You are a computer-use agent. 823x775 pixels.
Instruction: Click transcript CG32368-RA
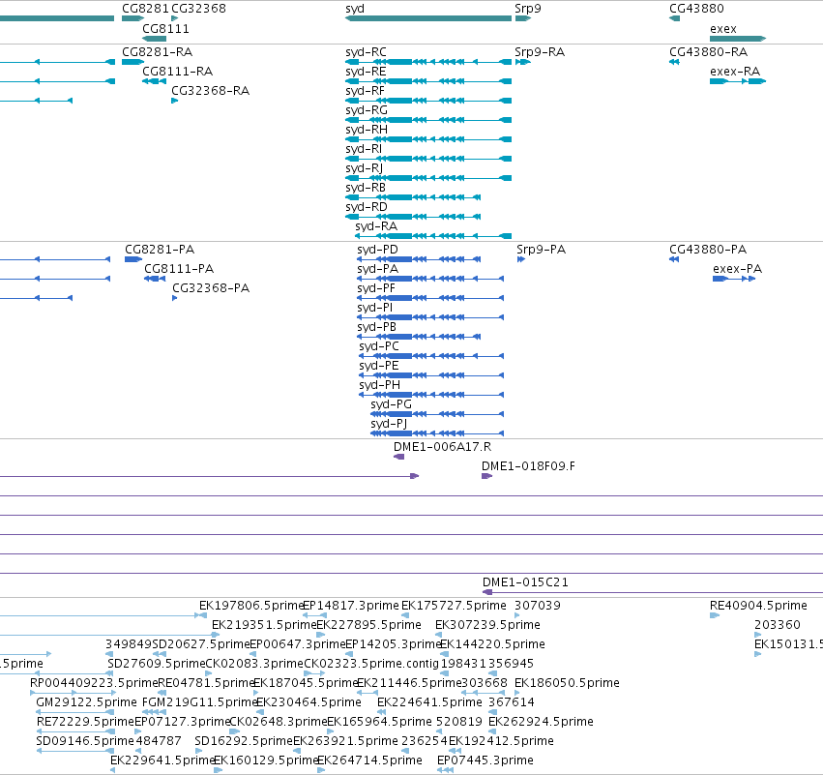click(x=211, y=91)
